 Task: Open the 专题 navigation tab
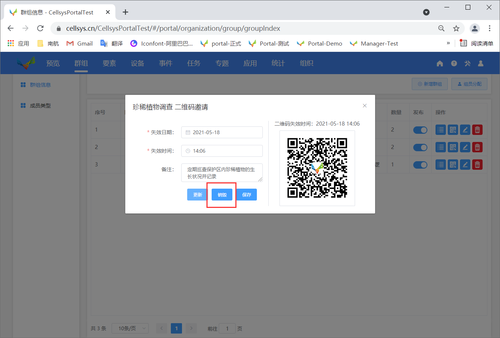[x=222, y=63]
